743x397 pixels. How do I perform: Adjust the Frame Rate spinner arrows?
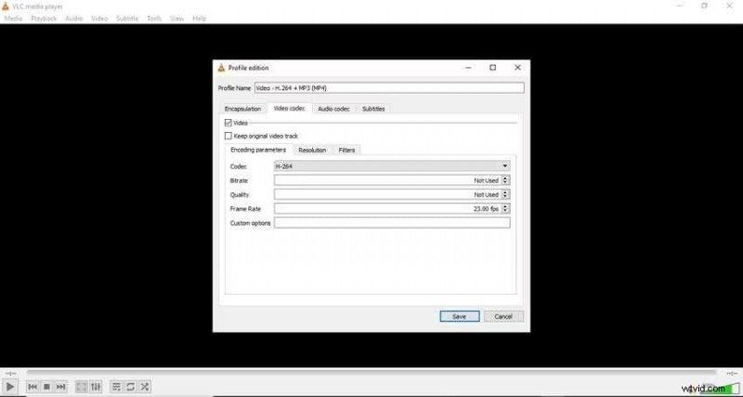tap(505, 208)
